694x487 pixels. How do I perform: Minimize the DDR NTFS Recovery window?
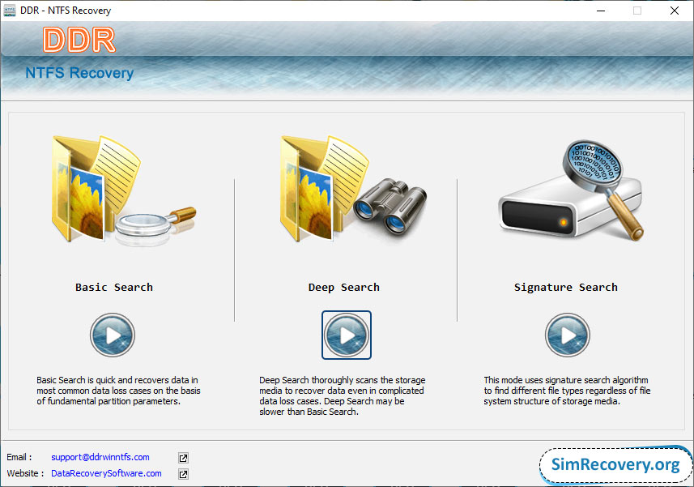(x=600, y=11)
